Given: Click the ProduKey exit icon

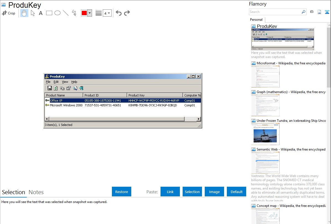Looking at the screenshot, I should click(x=81, y=88).
